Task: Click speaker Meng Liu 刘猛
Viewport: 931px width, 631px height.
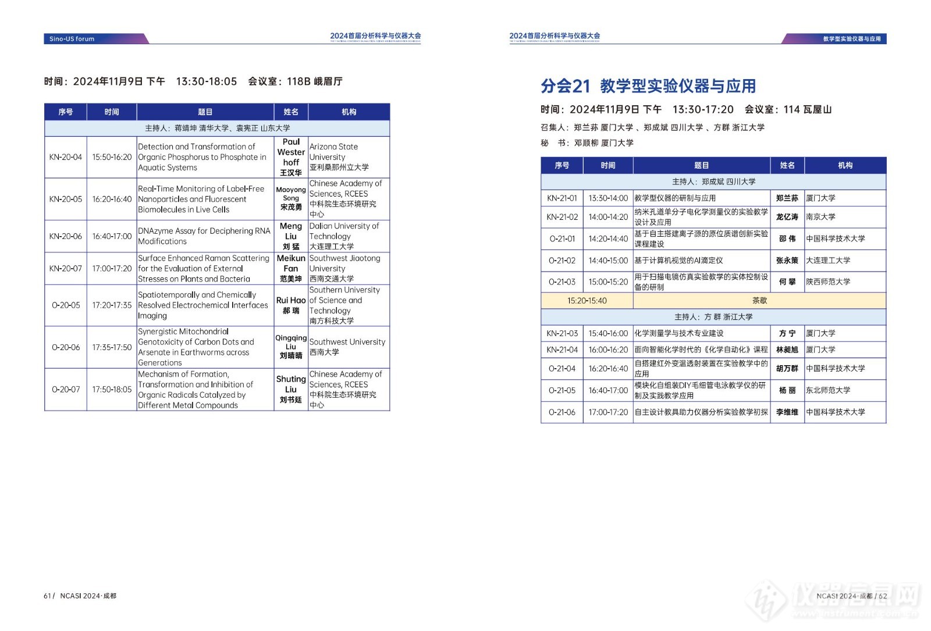Action: pyautogui.click(x=291, y=236)
